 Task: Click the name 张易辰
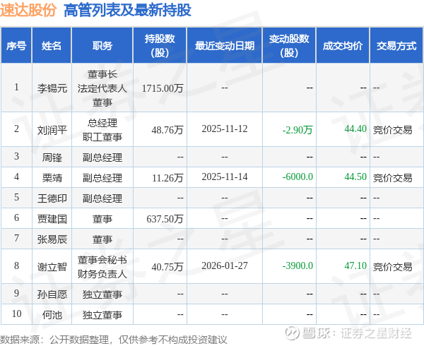click(52, 239)
